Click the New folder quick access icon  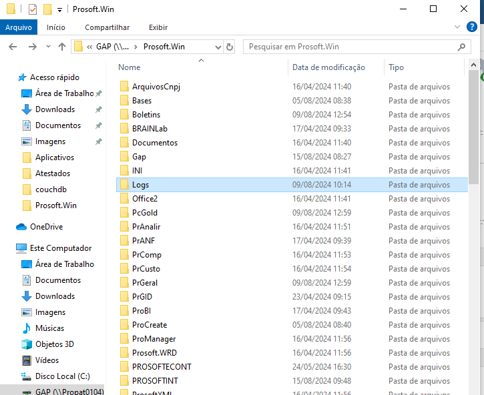pos(47,9)
